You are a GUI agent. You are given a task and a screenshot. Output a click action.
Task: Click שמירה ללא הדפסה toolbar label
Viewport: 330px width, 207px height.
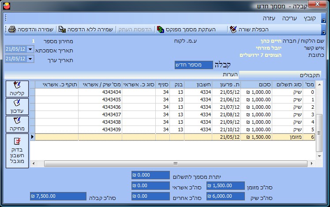coord(90,30)
